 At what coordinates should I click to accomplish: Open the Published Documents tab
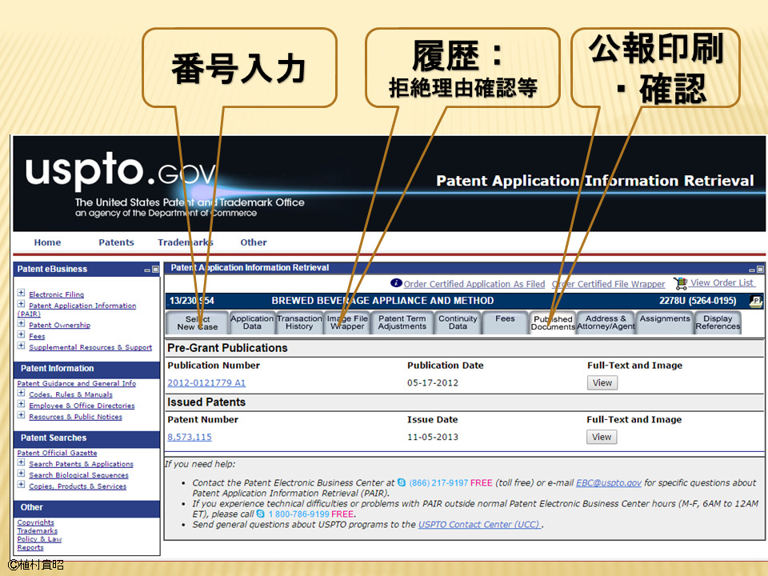coord(553,322)
